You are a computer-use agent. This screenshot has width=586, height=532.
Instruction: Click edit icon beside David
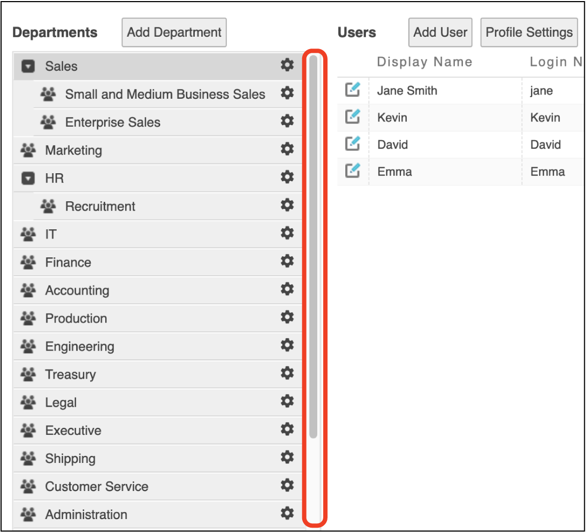click(x=352, y=144)
